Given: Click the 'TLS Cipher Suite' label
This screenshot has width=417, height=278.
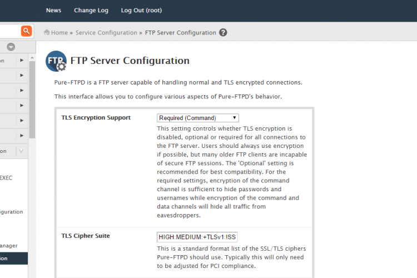Looking at the screenshot, I should 86,236.
